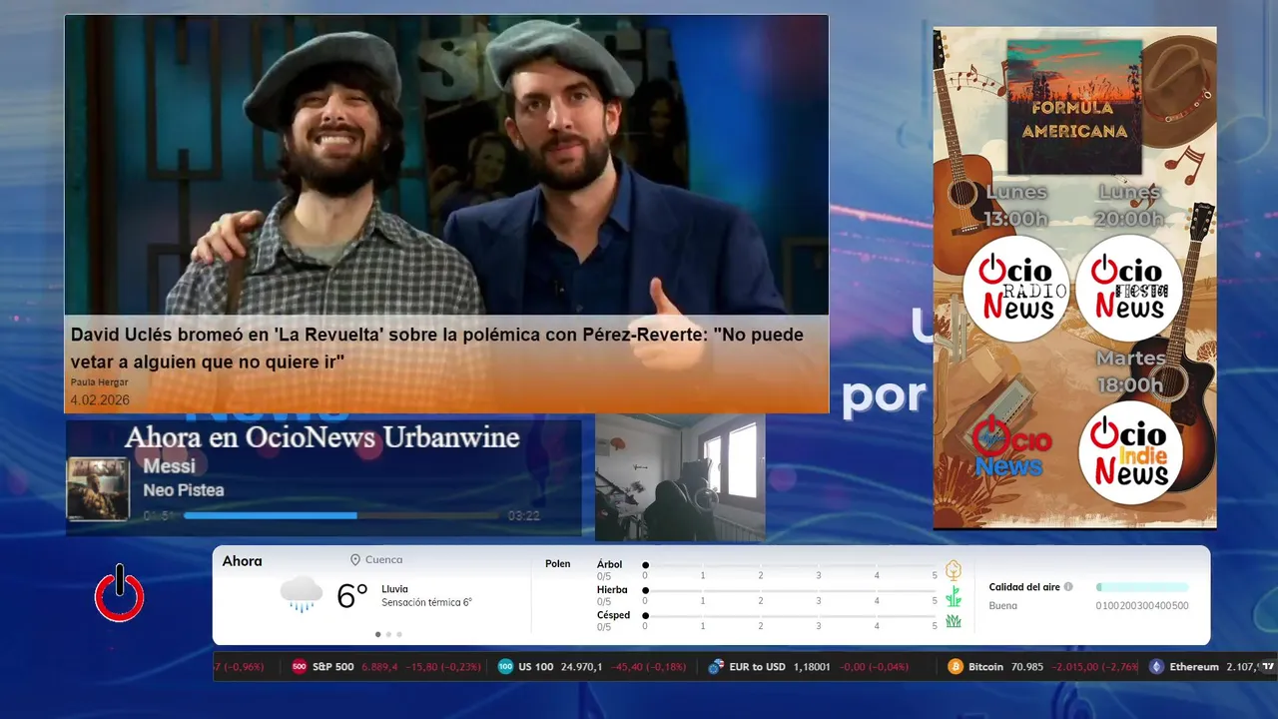This screenshot has height=719, width=1278.
Task: Click the Bitcoin ticker label
Action: [986, 666]
